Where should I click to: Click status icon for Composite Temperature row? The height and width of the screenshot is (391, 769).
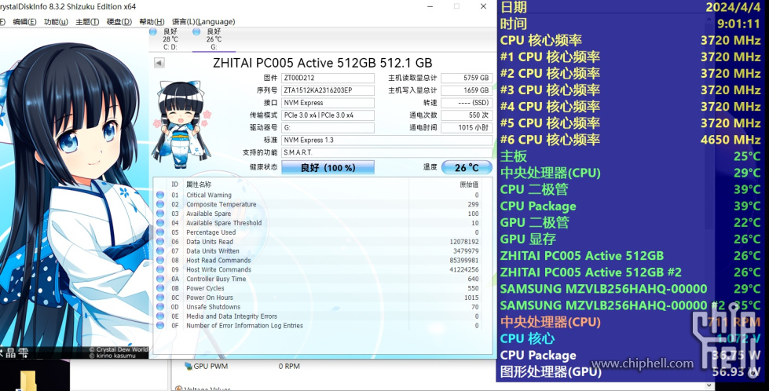click(160, 204)
